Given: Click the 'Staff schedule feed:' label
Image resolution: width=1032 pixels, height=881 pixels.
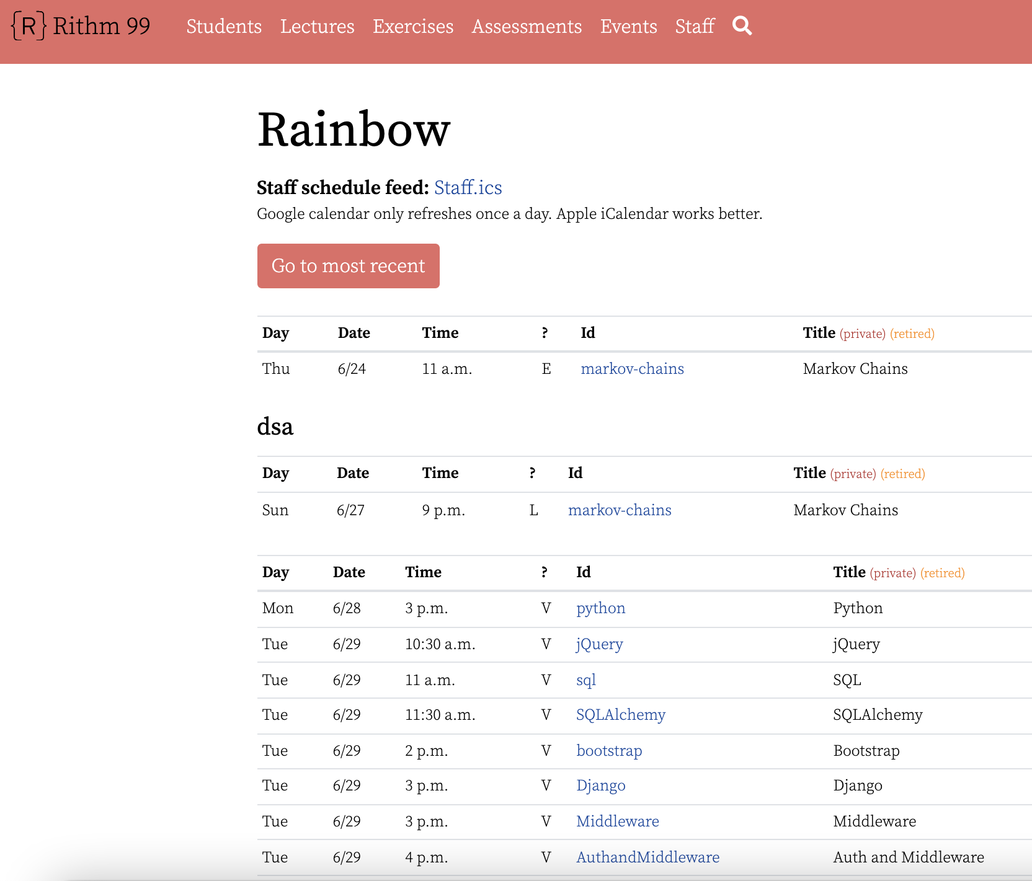Looking at the screenshot, I should click(x=343, y=187).
